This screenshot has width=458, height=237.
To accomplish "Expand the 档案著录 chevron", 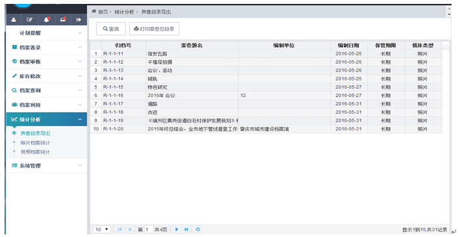I will (x=80, y=47).
